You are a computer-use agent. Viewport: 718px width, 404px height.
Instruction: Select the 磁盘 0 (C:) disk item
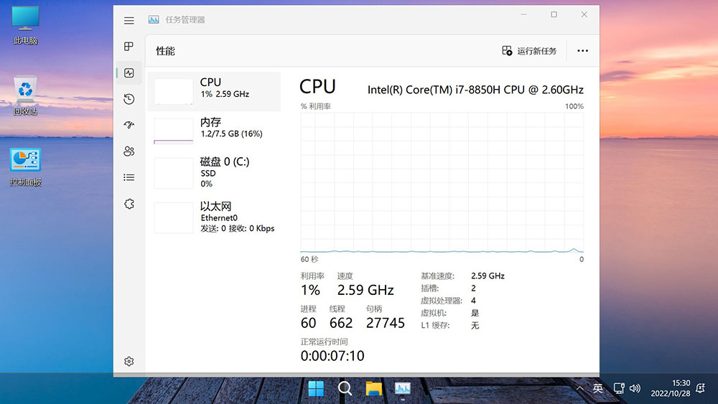tap(214, 172)
